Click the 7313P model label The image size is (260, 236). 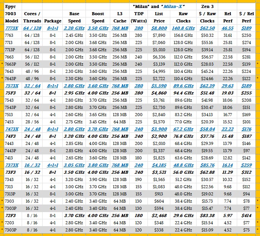(11, 194)
